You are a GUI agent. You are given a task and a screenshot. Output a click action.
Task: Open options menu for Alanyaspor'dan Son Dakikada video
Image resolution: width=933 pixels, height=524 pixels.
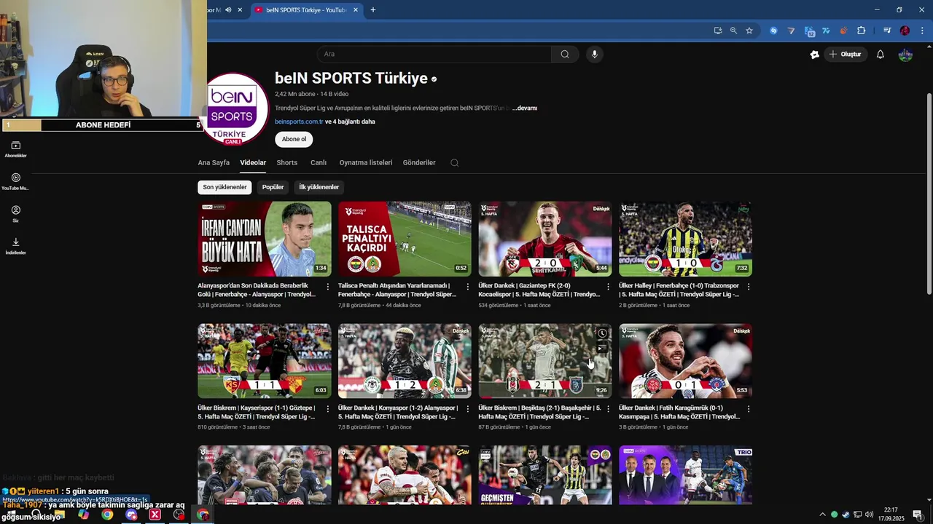[x=327, y=287]
